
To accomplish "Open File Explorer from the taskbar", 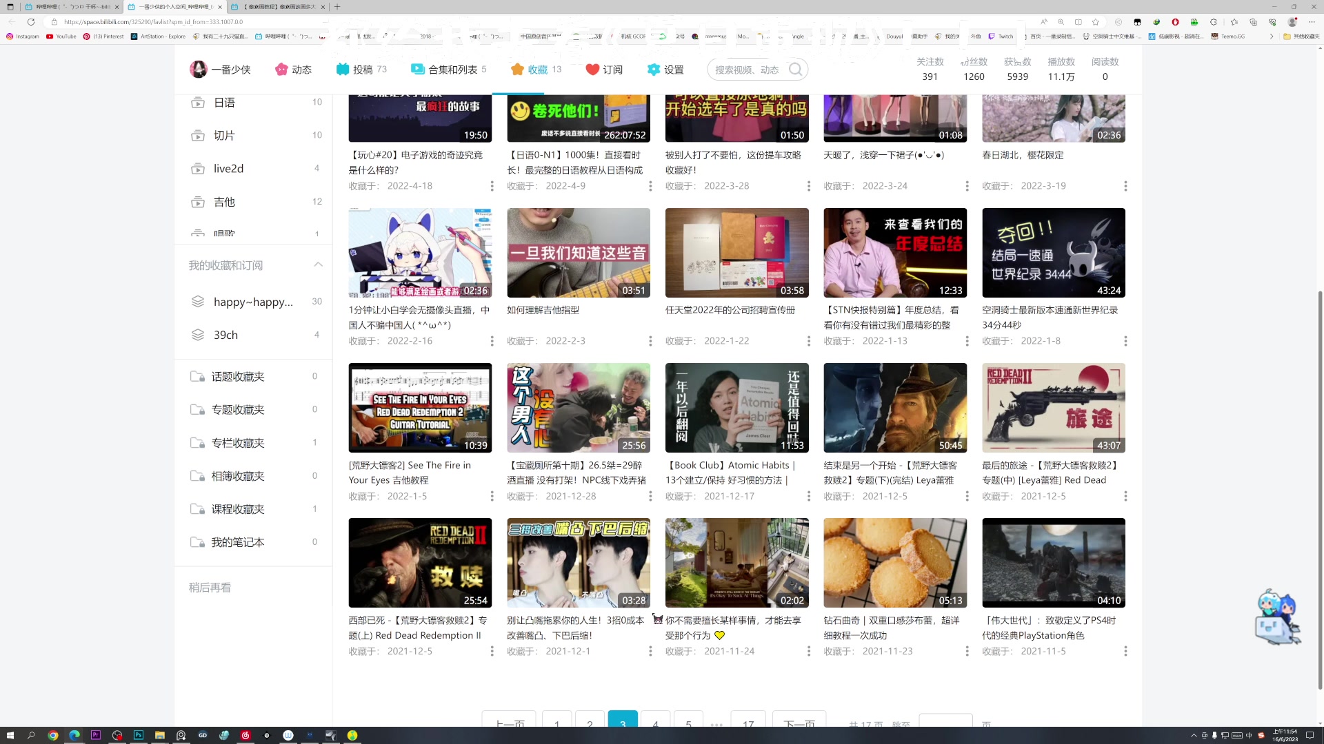I will tap(160, 735).
